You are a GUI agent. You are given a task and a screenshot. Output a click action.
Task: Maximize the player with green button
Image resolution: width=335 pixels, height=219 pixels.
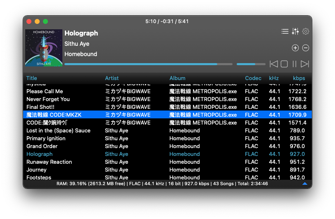click(x=45, y=21)
